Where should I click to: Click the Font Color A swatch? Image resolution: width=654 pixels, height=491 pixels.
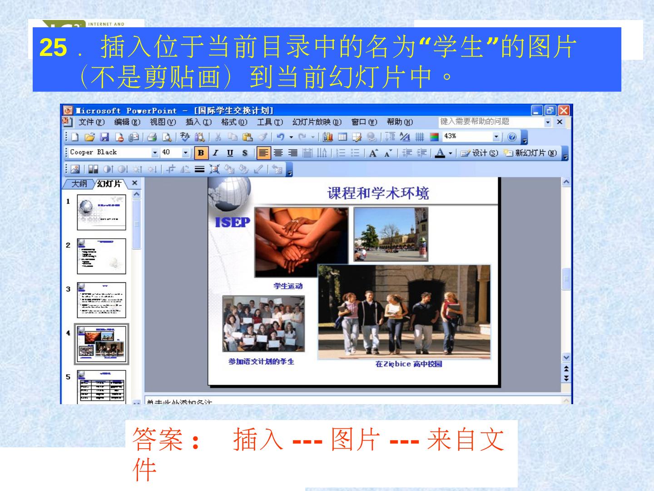[x=440, y=153]
